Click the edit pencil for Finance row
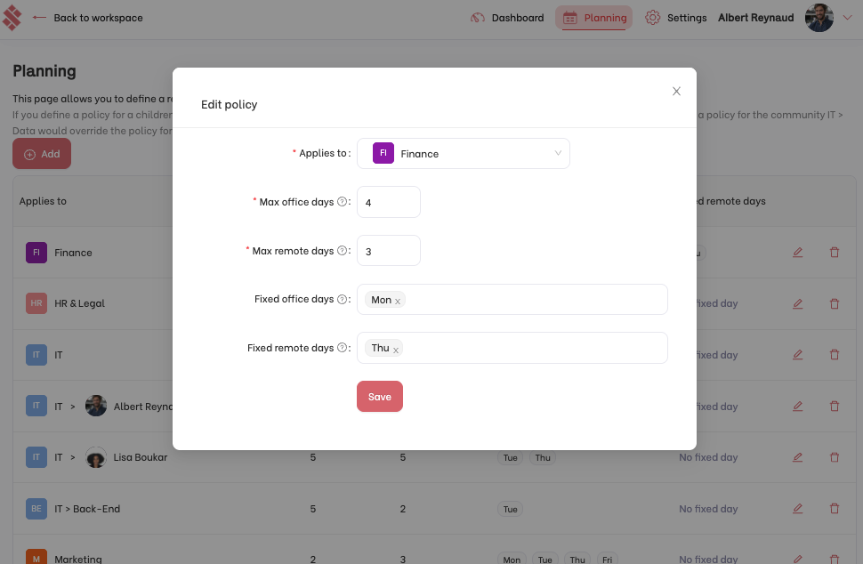The height and width of the screenshot is (564, 863). tap(797, 253)
